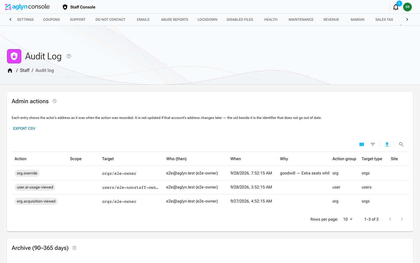Screen dimensions: 420x263
Task: Open the MAINTENANCE tab
Action: (x=301, y=20)
